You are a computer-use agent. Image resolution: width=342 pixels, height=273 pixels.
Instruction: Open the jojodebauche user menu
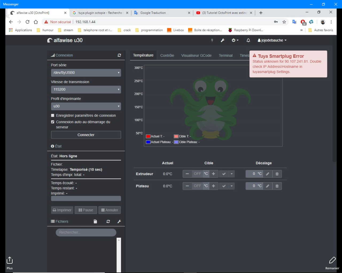[272, 40]
